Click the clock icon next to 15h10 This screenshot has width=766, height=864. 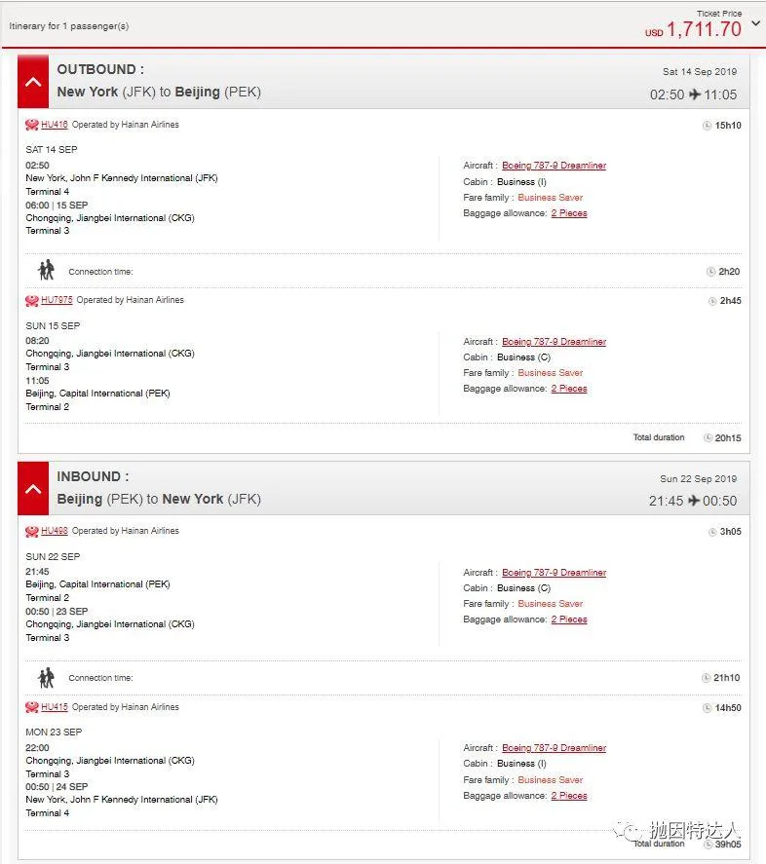coord(707,126)
